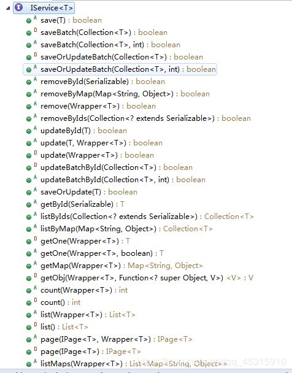292x373 pixels.
Task: Select the save(T) : boolean method
Action: pos(71,20)
